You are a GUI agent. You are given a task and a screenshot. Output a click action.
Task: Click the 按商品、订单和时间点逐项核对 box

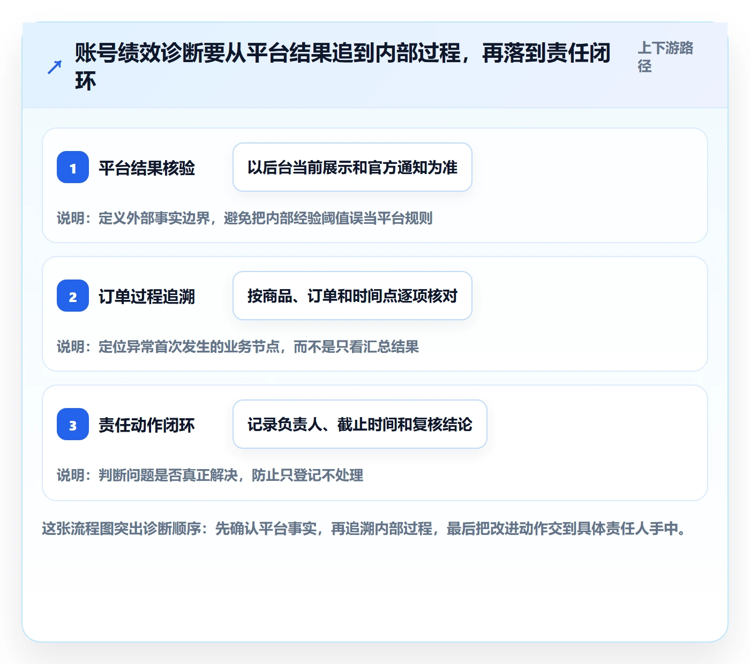[x=352, y=296]
